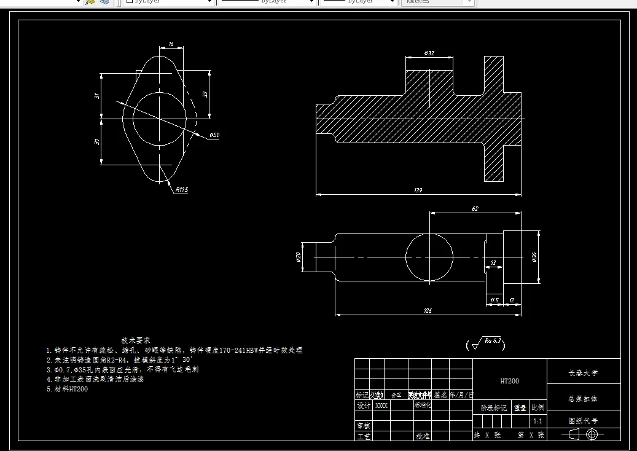Pick the port circle in the bottom plan view
The width and height of the screenshot is (637, 451).
(x=429, y=257)
